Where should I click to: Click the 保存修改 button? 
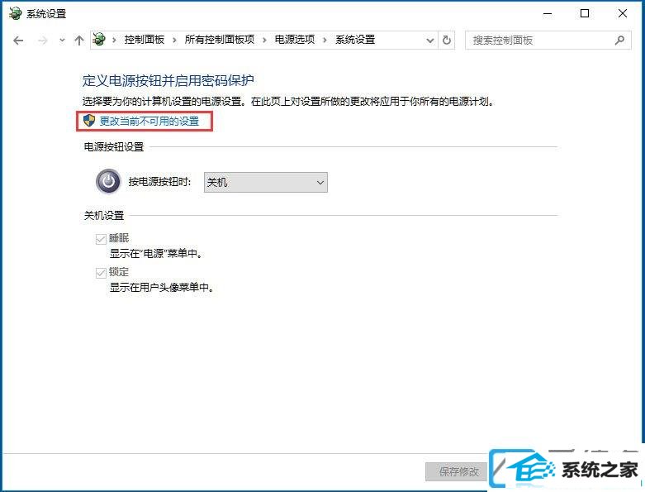tap(458, 471)
